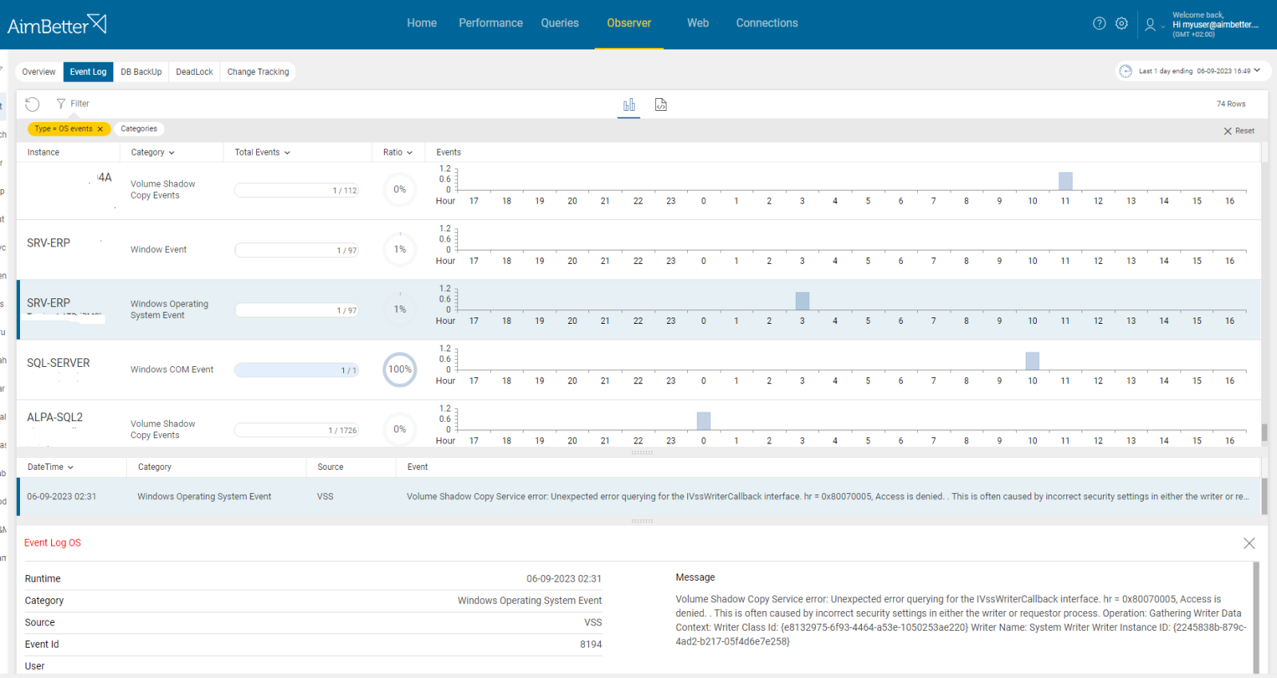Screen dimensions: 1277x678
Task: Switch to the DB BackUp tab
Action: click(x=141, y=72)
